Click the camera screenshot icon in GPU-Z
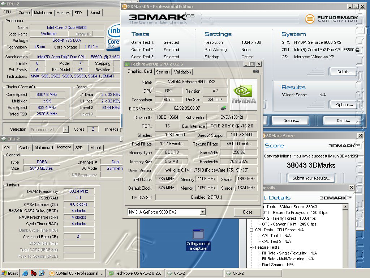 pyautogui.click(x=256, y=71)
